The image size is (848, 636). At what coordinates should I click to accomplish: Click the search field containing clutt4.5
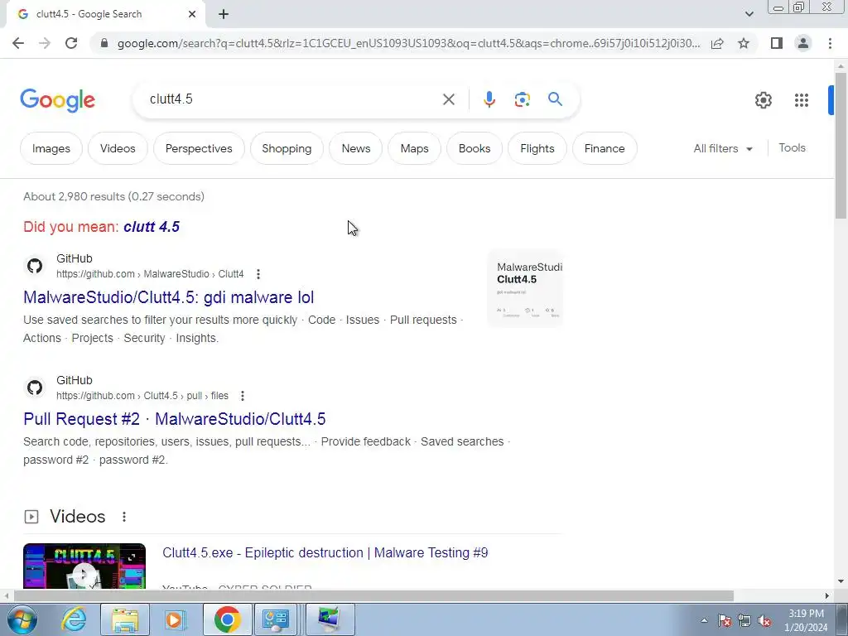click(292, 99)
